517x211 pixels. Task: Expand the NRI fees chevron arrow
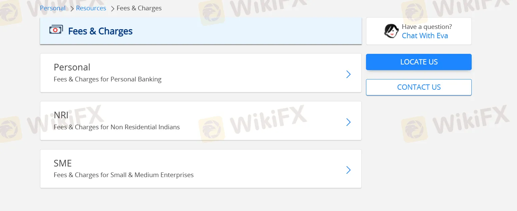point(348,122)
